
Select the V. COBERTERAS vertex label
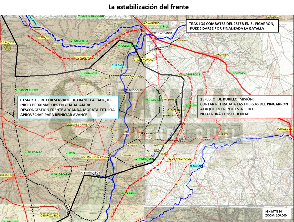point(128,46)
